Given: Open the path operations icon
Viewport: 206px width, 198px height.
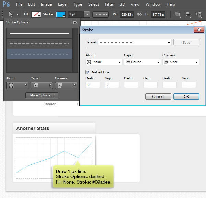Looking at the screenshot, I should click(x=177, y=15).
